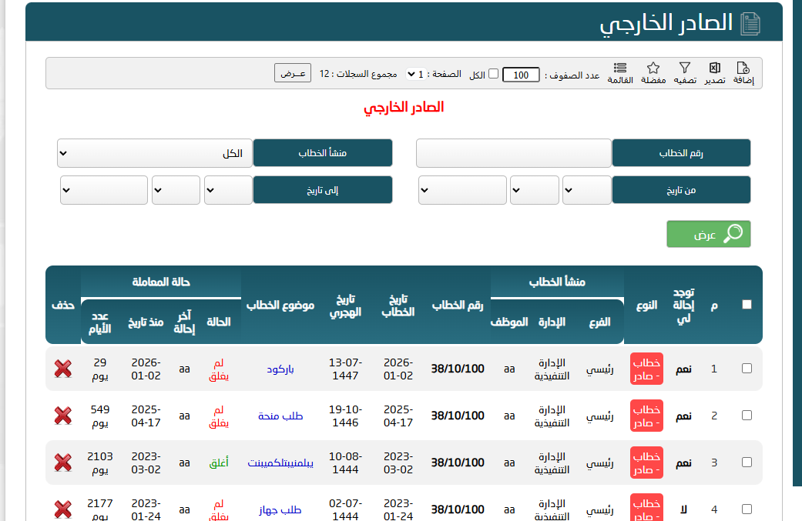Open the الصفحة page number dropdown
This screenshot has width=802, height=521.
pos(415,75)
